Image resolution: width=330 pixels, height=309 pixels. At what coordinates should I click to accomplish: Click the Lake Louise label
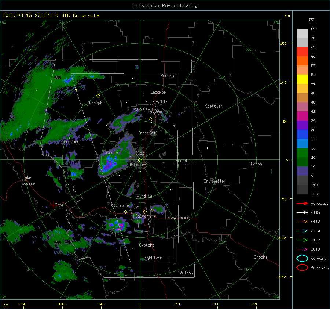(x=28, y=180)
